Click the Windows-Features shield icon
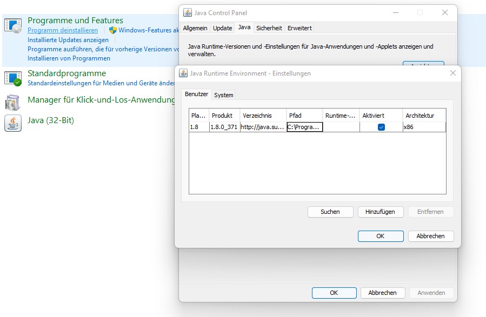The image size is (486, 317). click(x=112, y=31)
